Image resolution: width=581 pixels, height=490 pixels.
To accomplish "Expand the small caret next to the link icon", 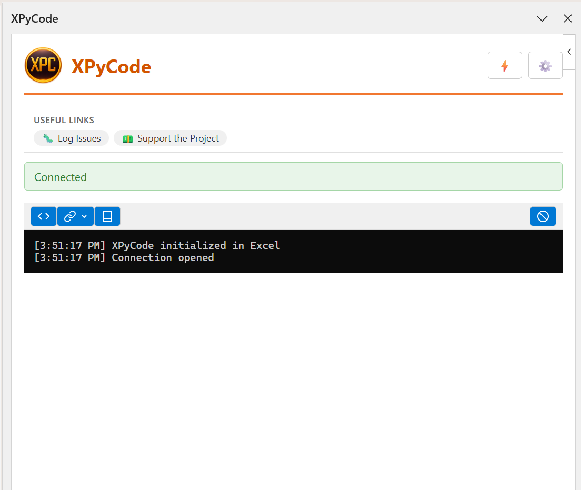I will coord(84,217).
